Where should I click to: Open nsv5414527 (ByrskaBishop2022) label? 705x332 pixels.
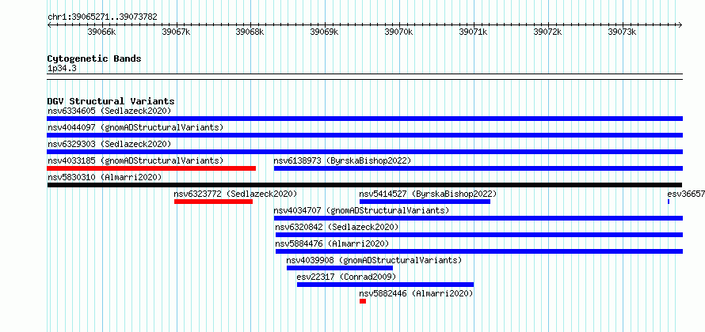pyautogui.click(x=428, y=194)
